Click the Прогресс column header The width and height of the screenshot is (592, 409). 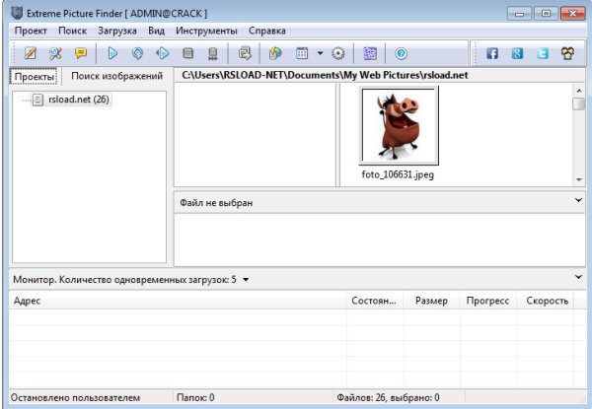(487, 301)
